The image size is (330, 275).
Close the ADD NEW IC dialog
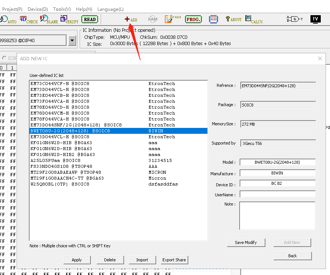click(320, 58)
